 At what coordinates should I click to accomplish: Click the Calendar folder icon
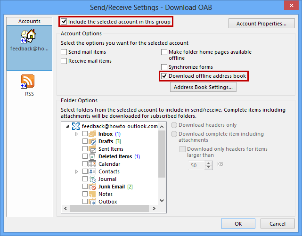tap(92, 164)
